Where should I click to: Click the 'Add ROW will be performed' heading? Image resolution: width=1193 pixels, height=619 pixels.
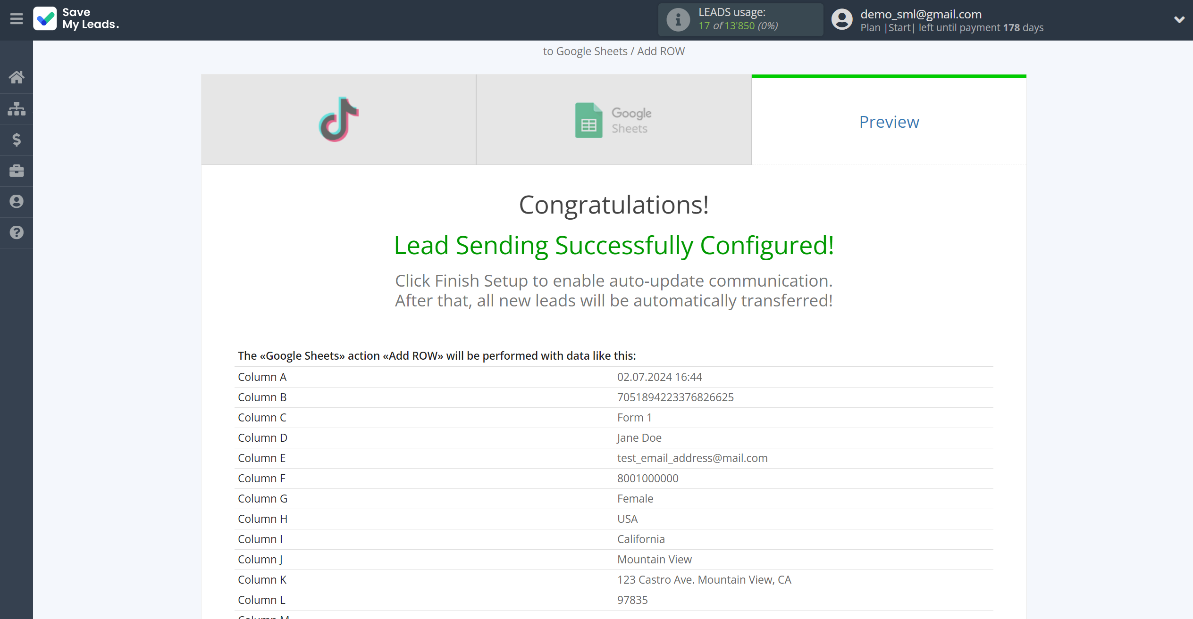[437, 355]
